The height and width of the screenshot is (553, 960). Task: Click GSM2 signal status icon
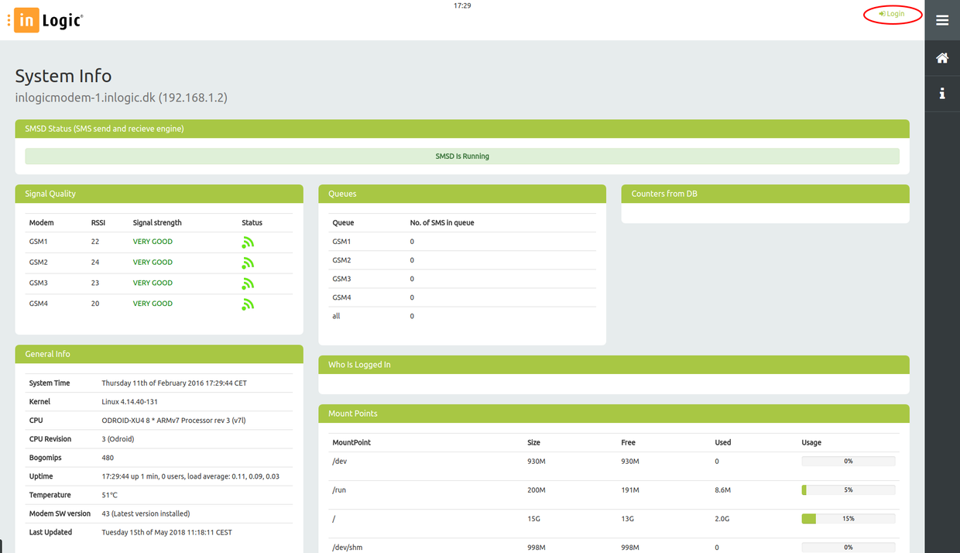pyautogui.click(x=248, y=263)
